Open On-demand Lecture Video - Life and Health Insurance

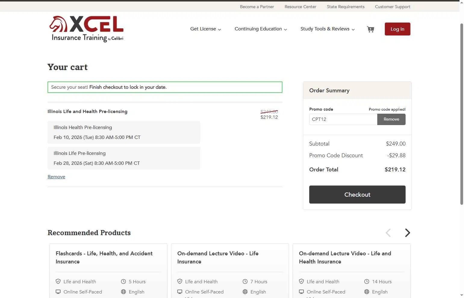coord(345,257)
